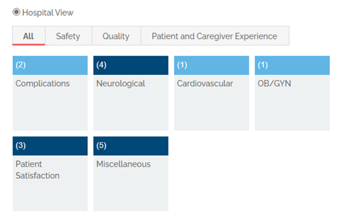Switch to the Quality tab

tap(116, 36)
